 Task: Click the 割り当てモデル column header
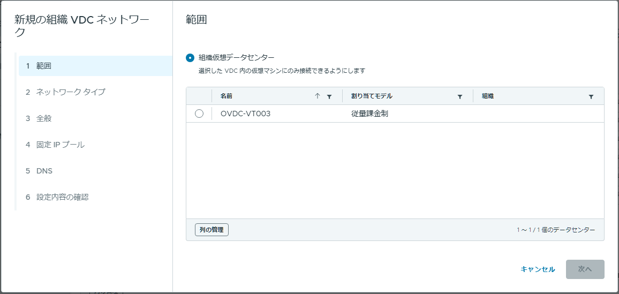(372, 96)
